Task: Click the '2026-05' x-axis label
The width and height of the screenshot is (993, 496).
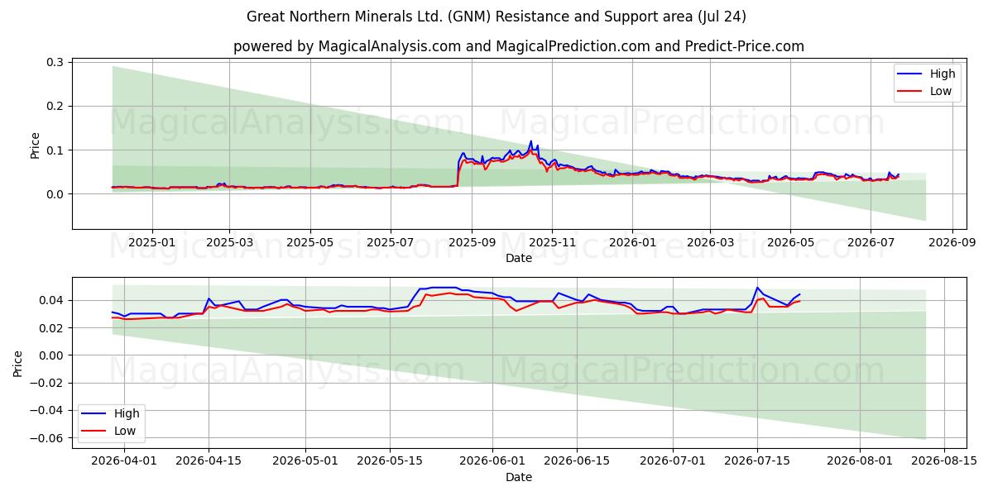Action: point(789,243)
